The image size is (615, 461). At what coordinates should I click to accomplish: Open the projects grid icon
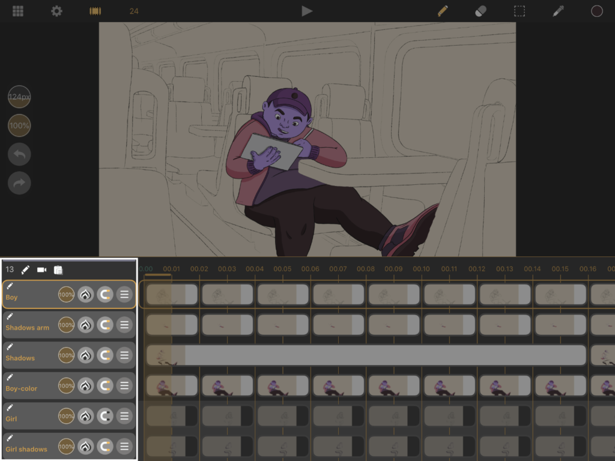18,11
